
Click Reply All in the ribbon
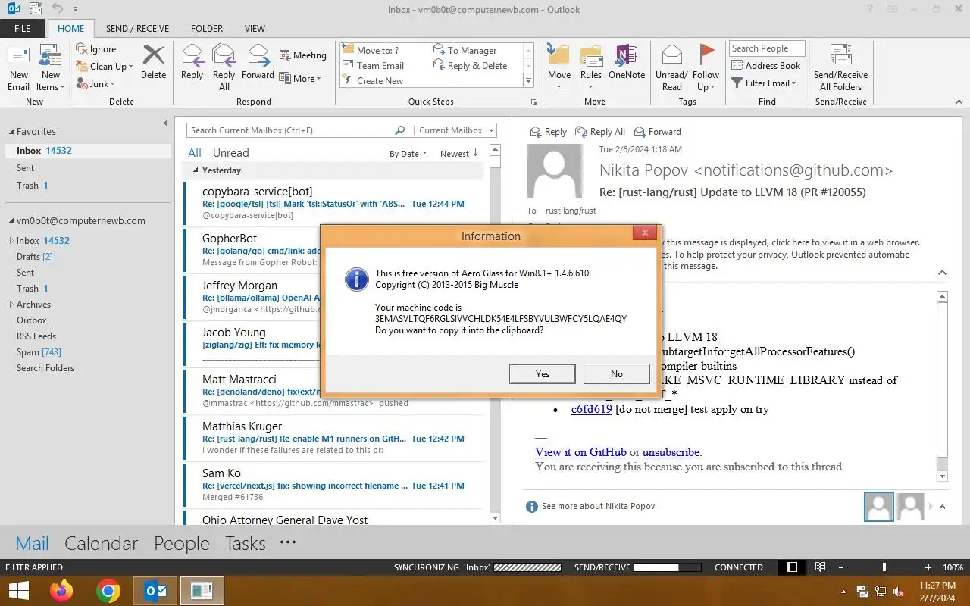point(224,67)
